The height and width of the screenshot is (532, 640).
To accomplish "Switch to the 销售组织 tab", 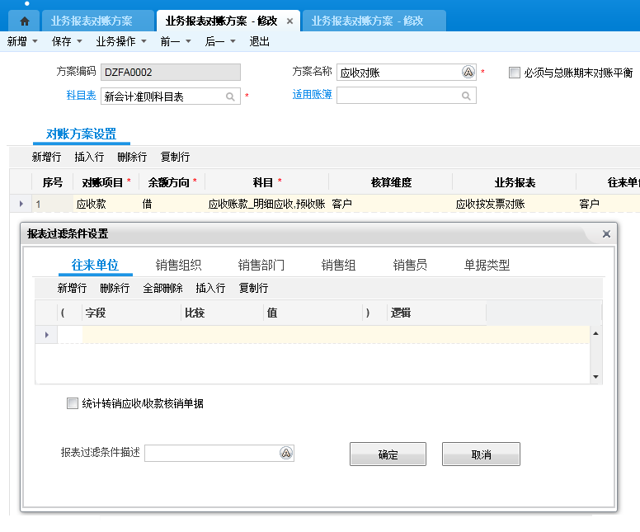I will (x=178, y=265).
